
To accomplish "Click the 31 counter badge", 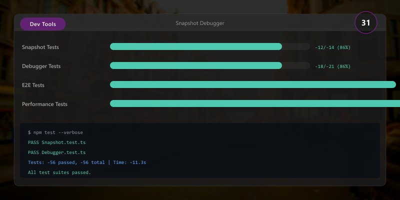I will pyautogui.click(x=366, y=22).
